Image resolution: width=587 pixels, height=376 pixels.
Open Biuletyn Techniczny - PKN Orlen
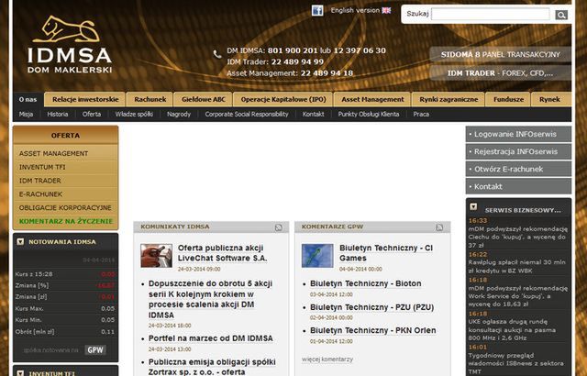coord(373,331)
